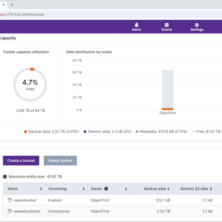Open the Settings gear icon

(x=197, y=25)
